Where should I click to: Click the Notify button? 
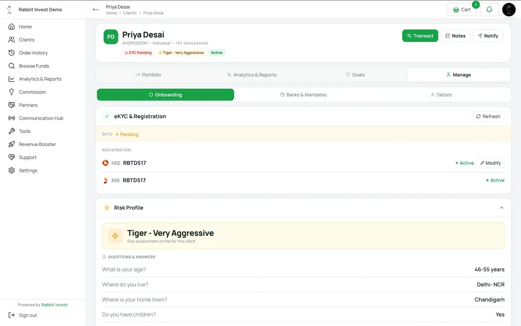488,36
